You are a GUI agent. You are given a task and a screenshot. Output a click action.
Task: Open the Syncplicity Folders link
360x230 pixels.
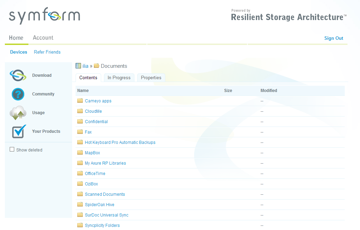click(x=102, y=226)
